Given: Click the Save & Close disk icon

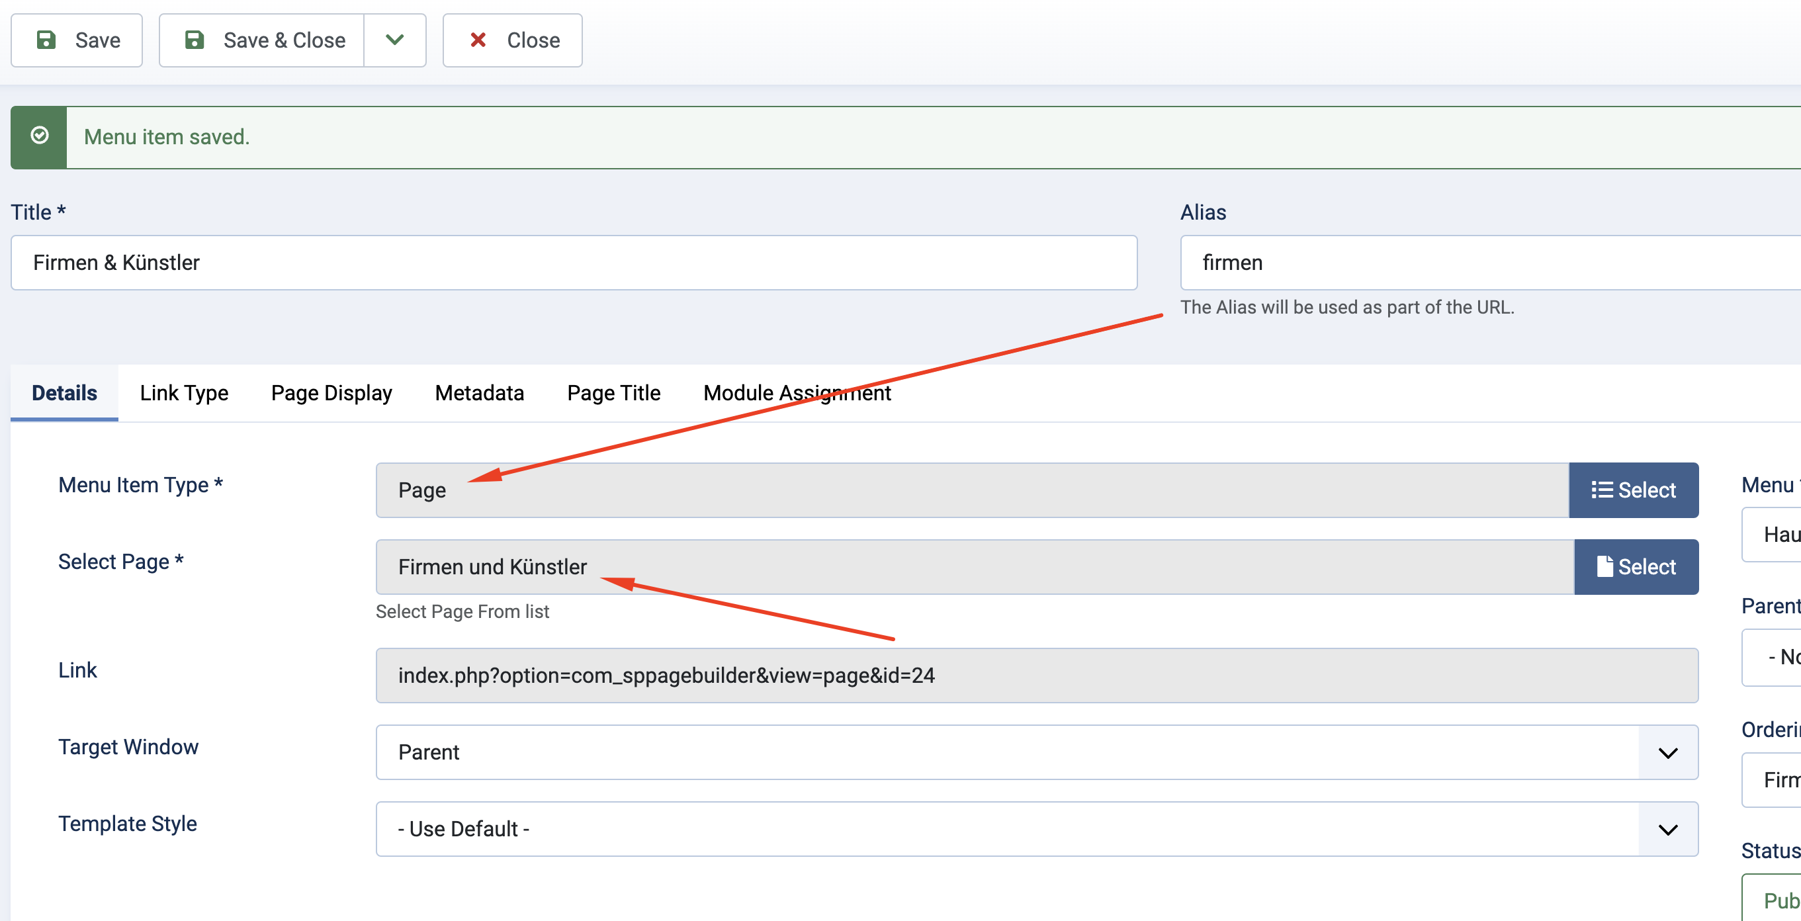Looking at the screenshot, I should point(195,40).
